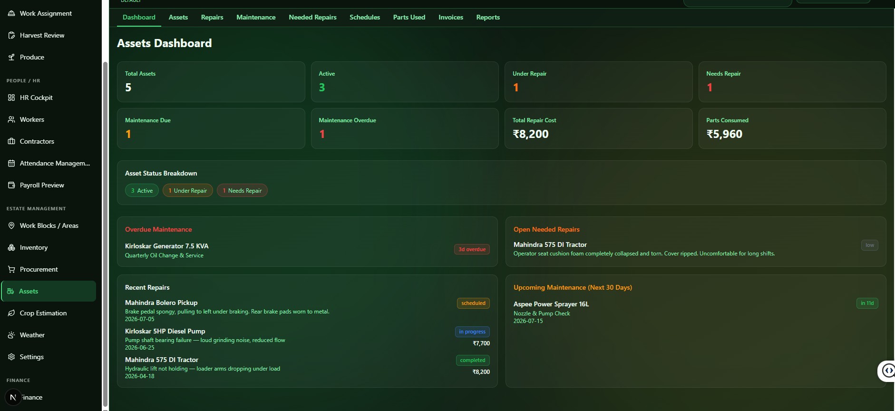Open the Produce section
Image resolution: width=895 pixels, height=411 pixels.
coord(48,57)
